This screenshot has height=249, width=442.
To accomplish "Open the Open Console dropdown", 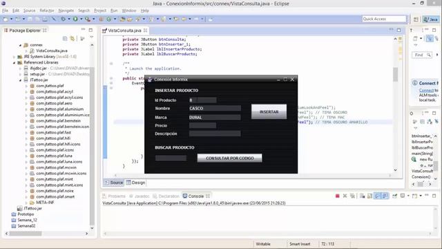I will tap(421, 196).
